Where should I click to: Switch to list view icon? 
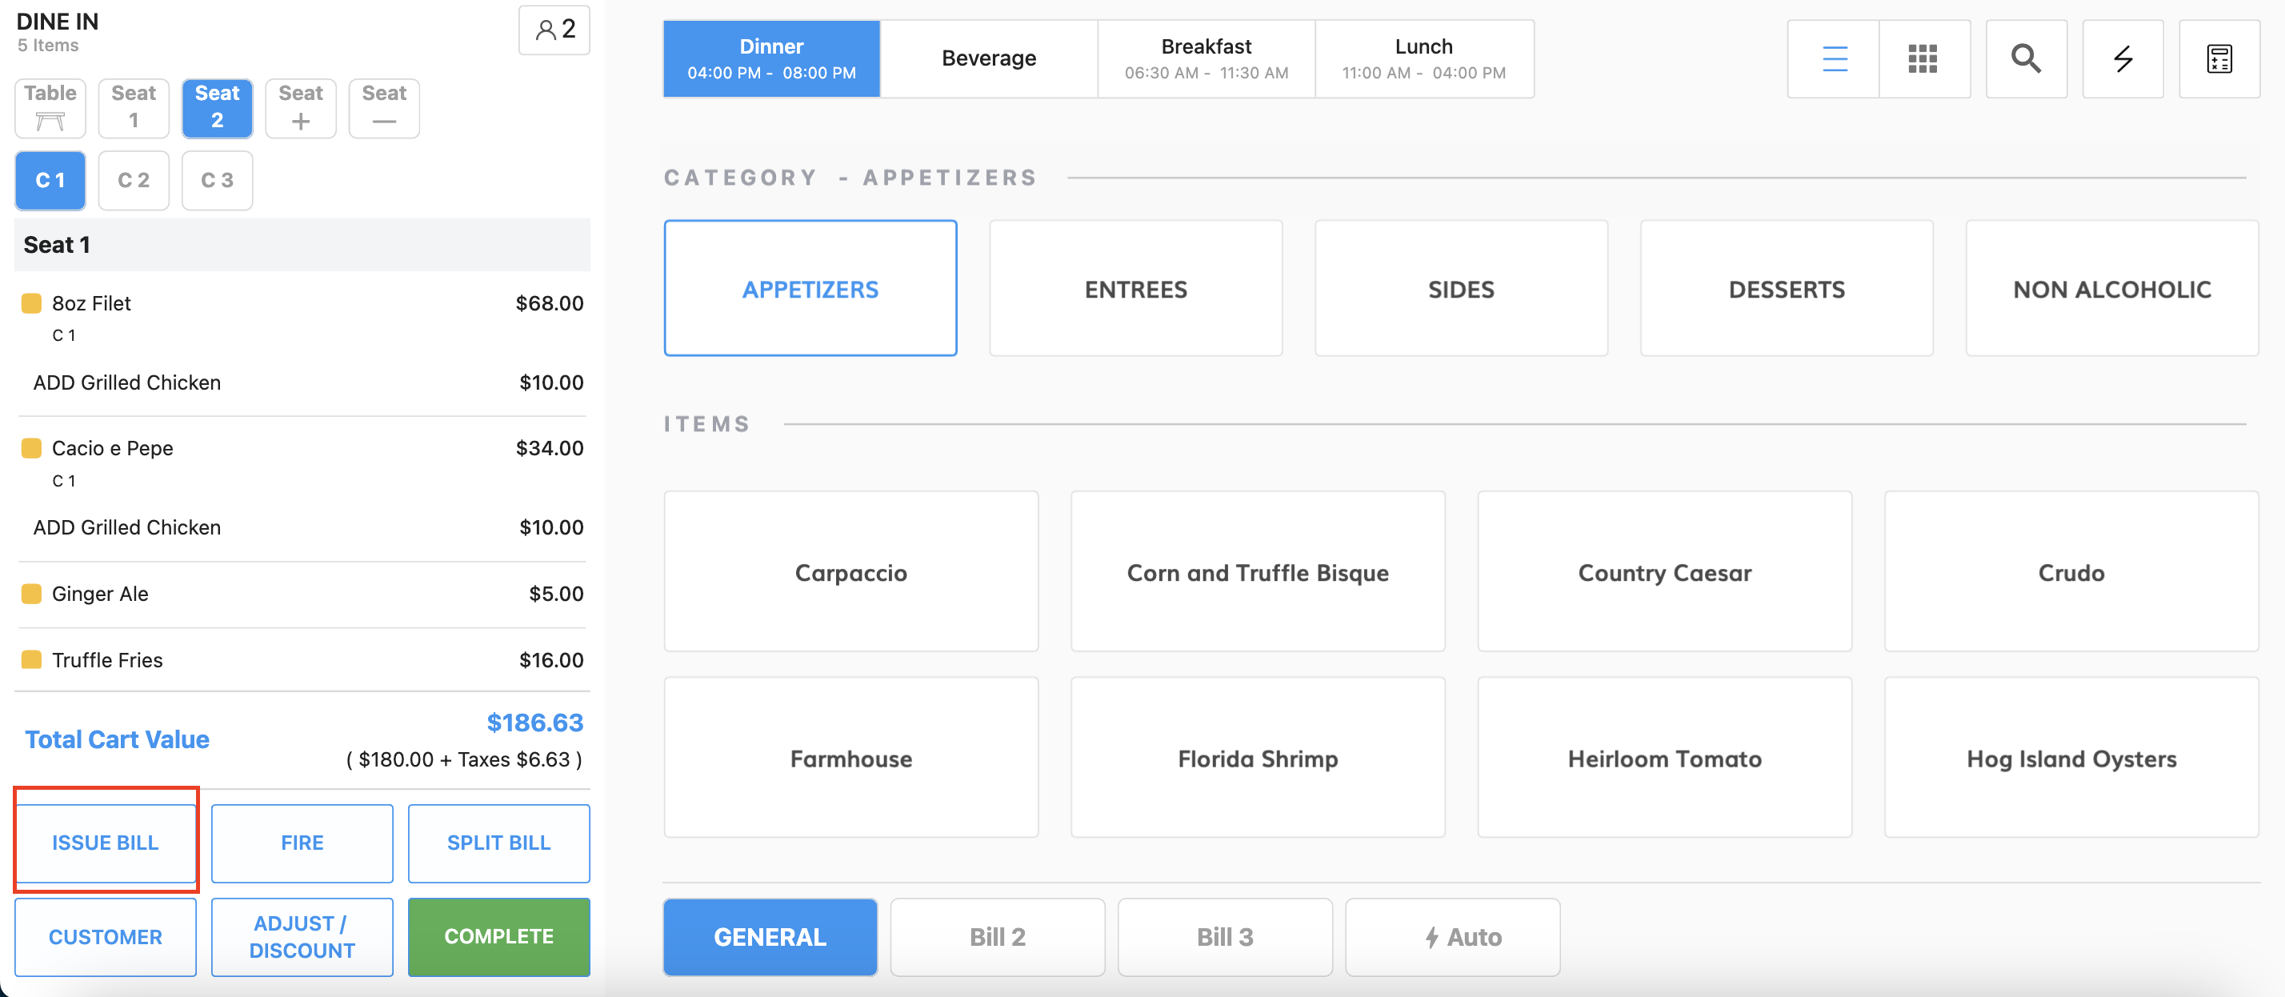pos(1834,58)
